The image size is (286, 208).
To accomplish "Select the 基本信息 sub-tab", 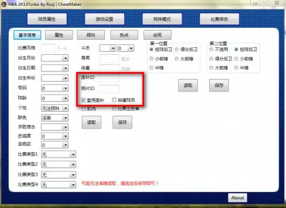I will pyautogui.click(x=27, y=35).
